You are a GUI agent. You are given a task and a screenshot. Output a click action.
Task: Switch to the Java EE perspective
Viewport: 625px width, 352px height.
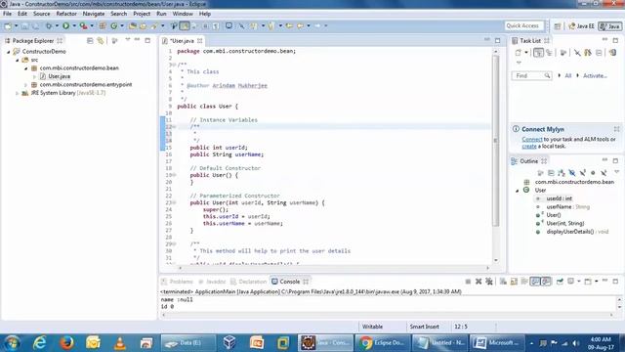tap(581, 26)
